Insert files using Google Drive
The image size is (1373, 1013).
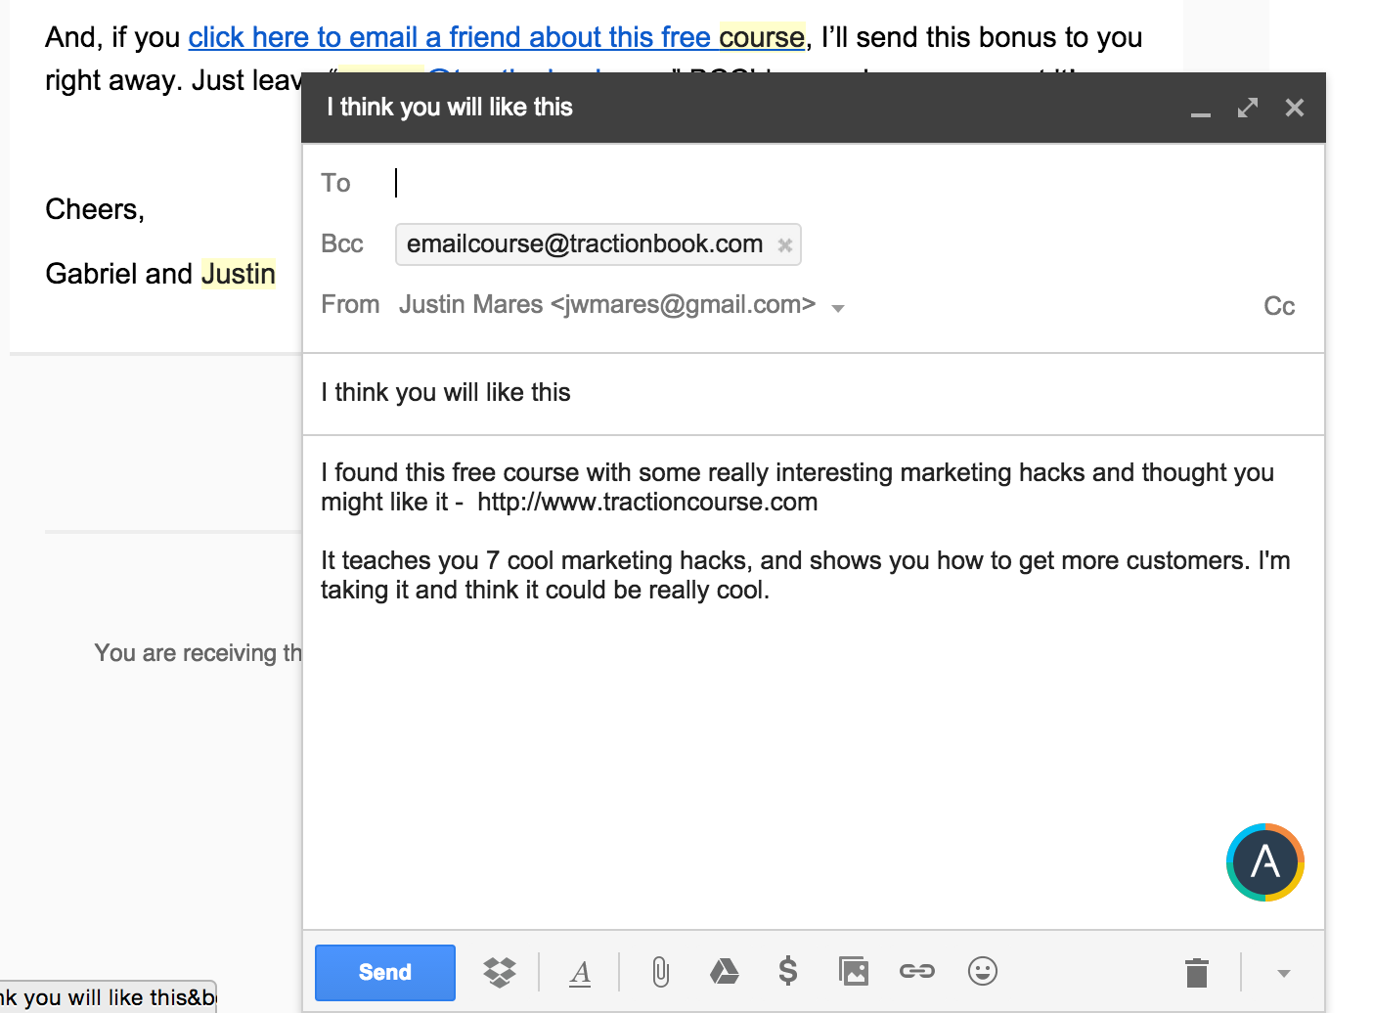click(724, 972)
